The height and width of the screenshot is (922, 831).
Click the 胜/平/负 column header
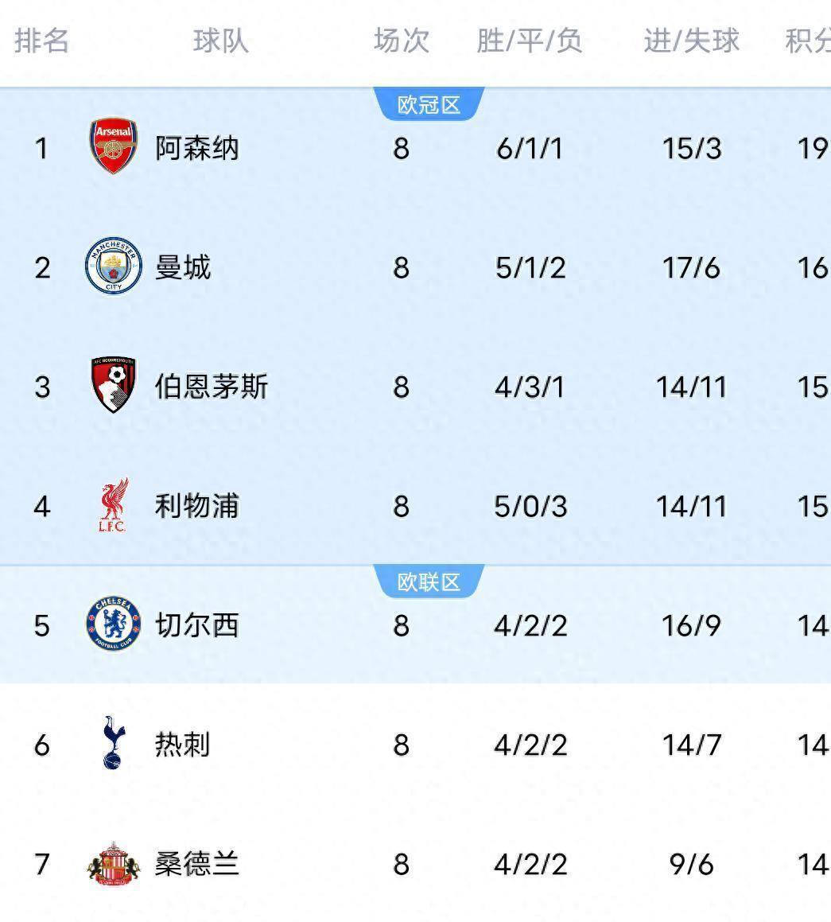pos(530,41)
